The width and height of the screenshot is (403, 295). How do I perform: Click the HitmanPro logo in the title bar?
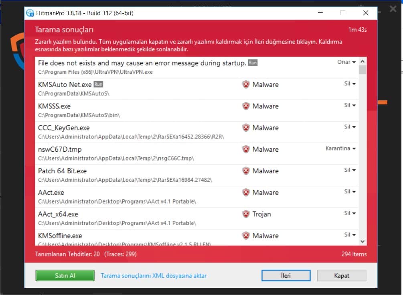(x=30, y=13)
